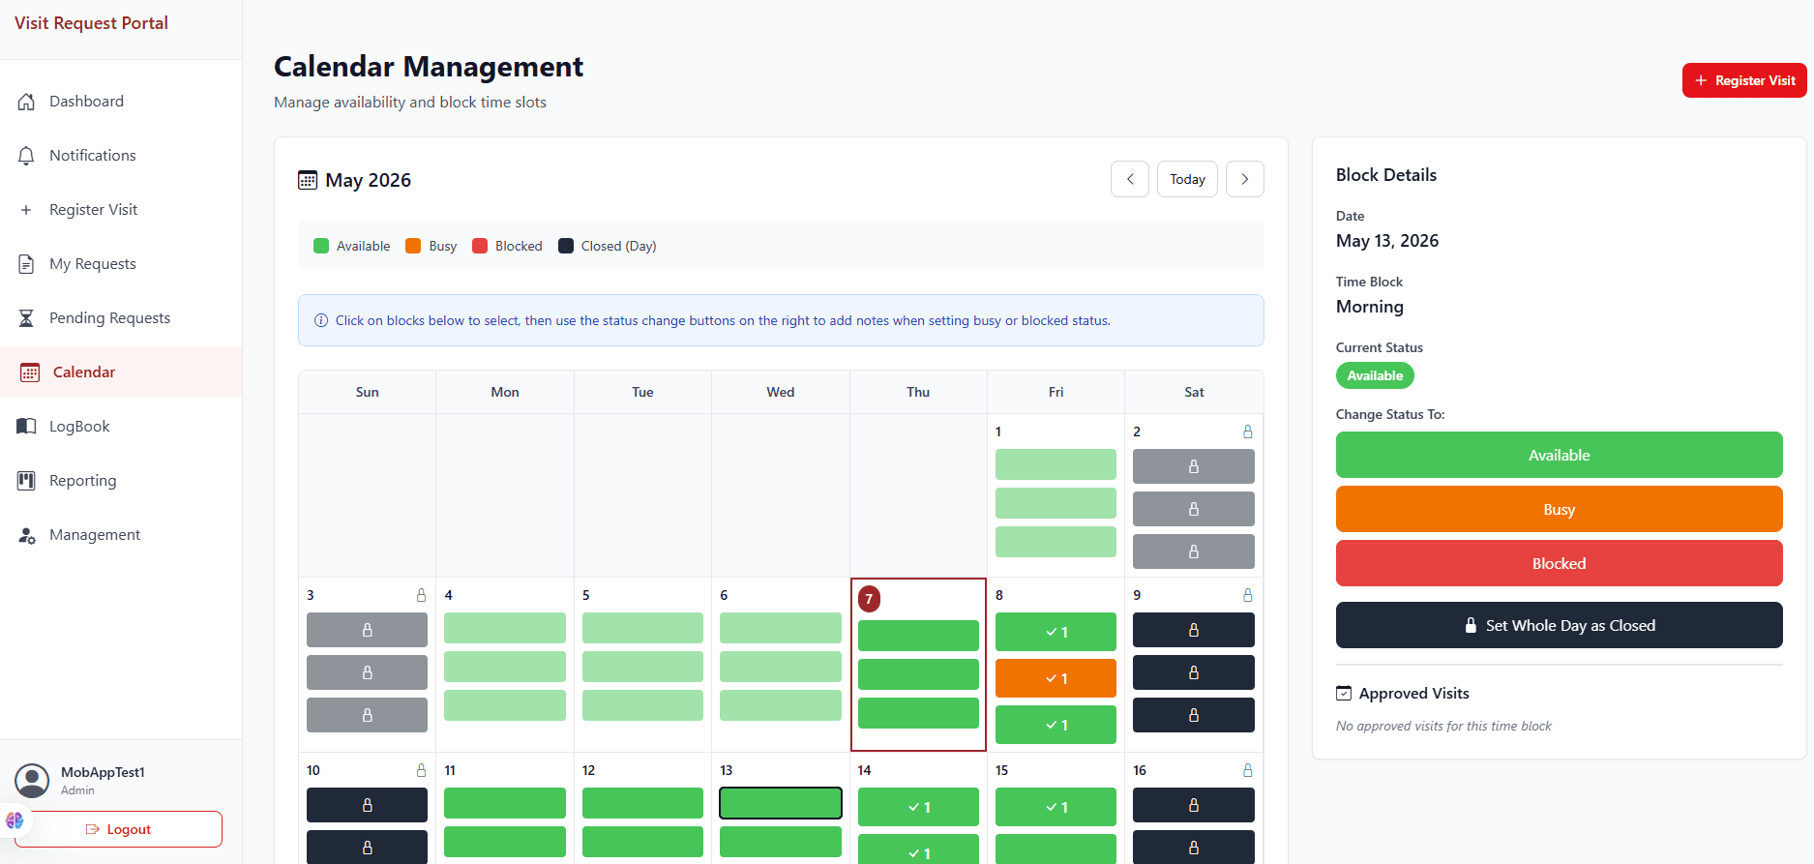
Task: Click the lock icon on the May 16 date header
Action: [1248, 770]
